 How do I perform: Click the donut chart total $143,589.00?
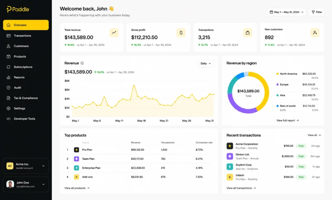coord(248,91)
